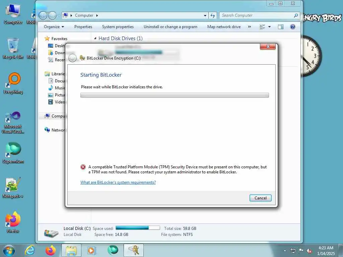Click the change view icon in Explorer
343x257 pixels.
262,27
